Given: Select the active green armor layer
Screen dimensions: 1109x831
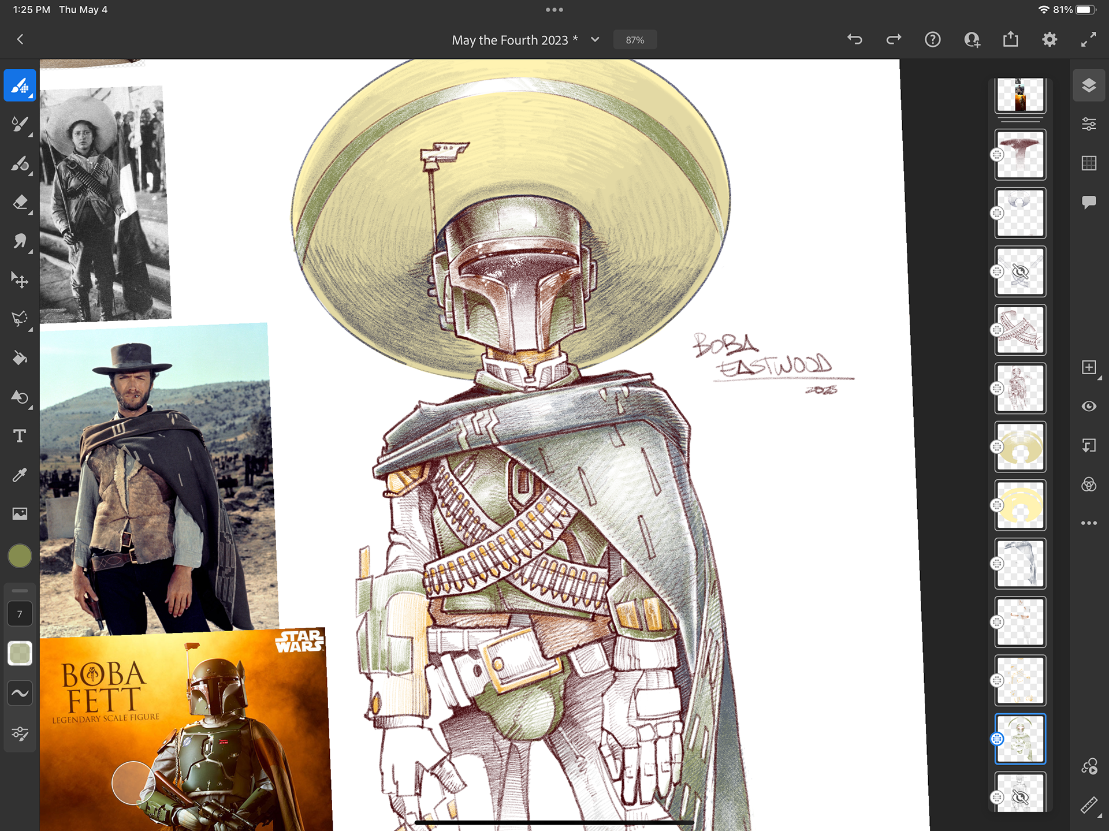Looking at the screenshot, I should click(1020, 739).
